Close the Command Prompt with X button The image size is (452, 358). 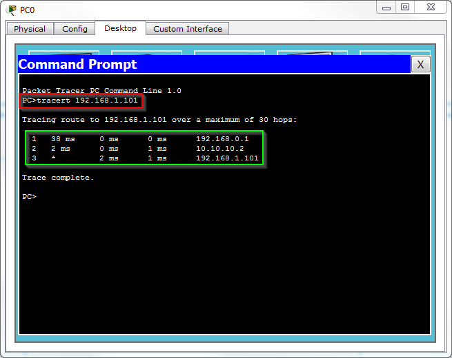pyautogui.click(x=420, y=65)
